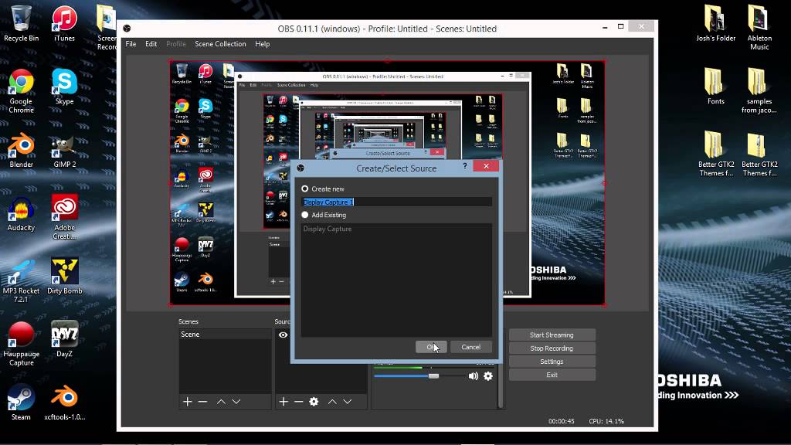Move the scene down with the arrow
The image size is (791, 445).
(236, 402)
